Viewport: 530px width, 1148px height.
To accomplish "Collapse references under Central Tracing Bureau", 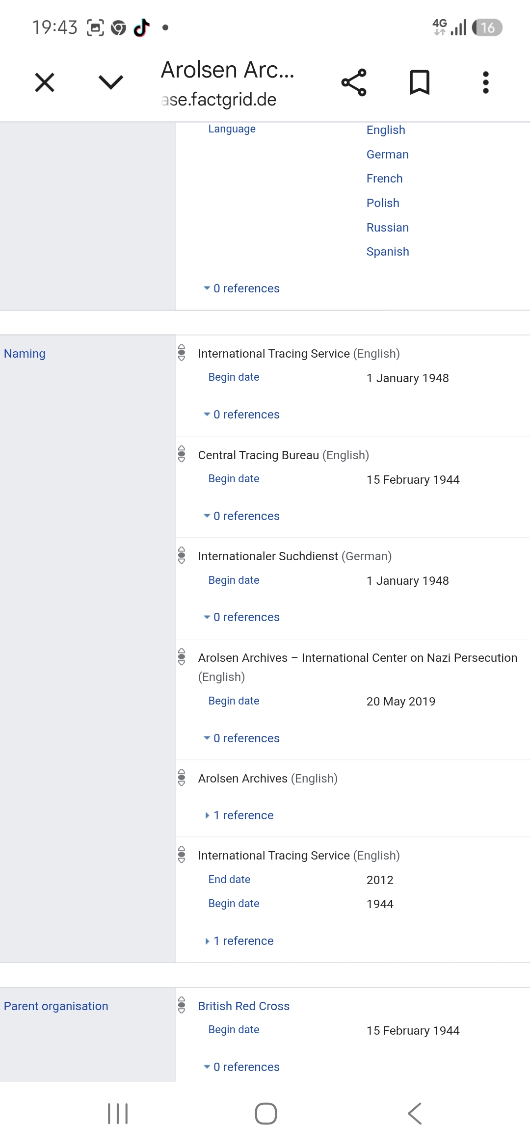I will click(x=241, y=516).
